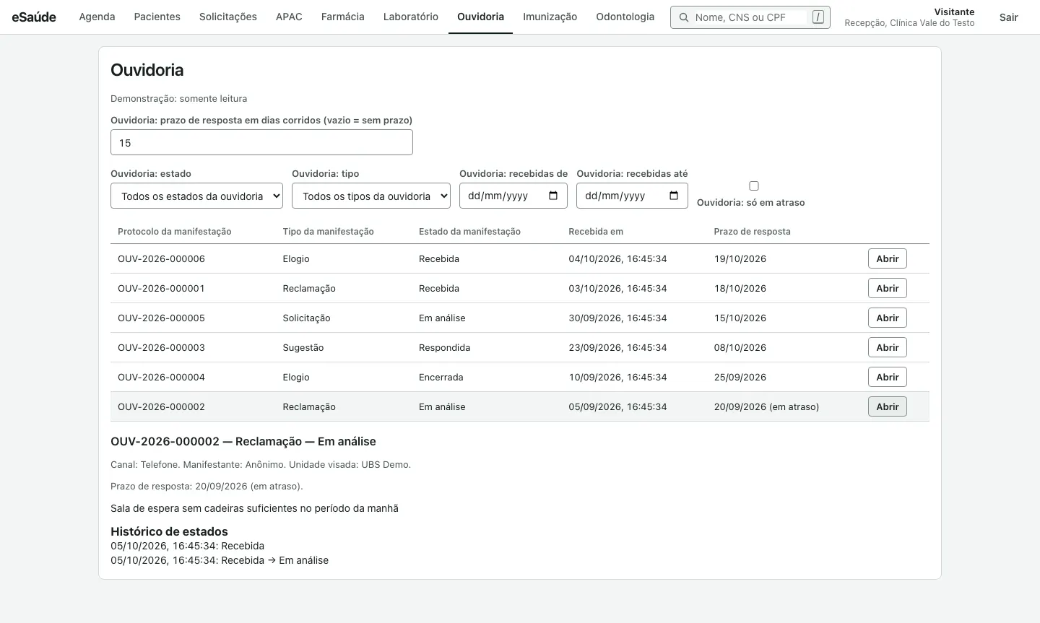
Task: Click Abrir on OUV-2026-000003 row
Action: click(888, 347)
